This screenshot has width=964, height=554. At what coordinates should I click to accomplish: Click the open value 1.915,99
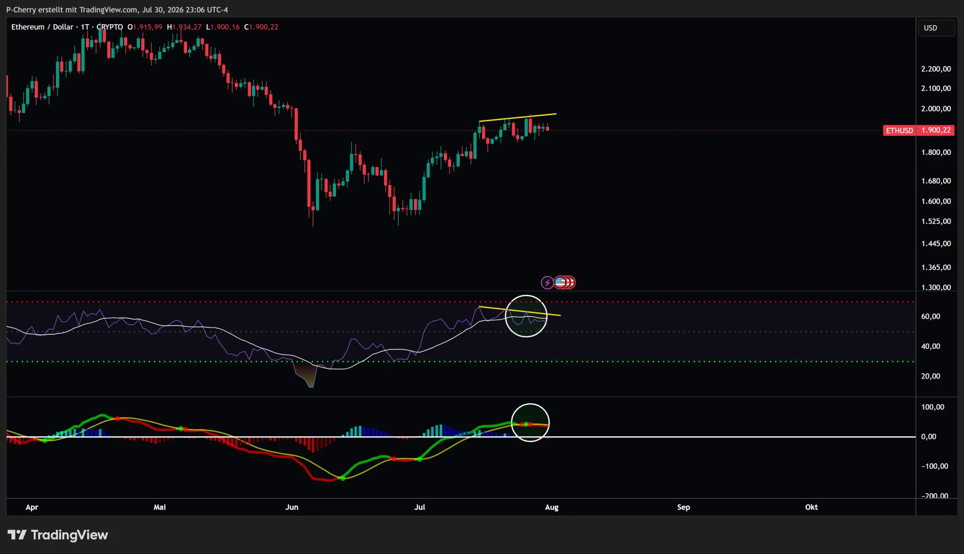pos(147,27)
